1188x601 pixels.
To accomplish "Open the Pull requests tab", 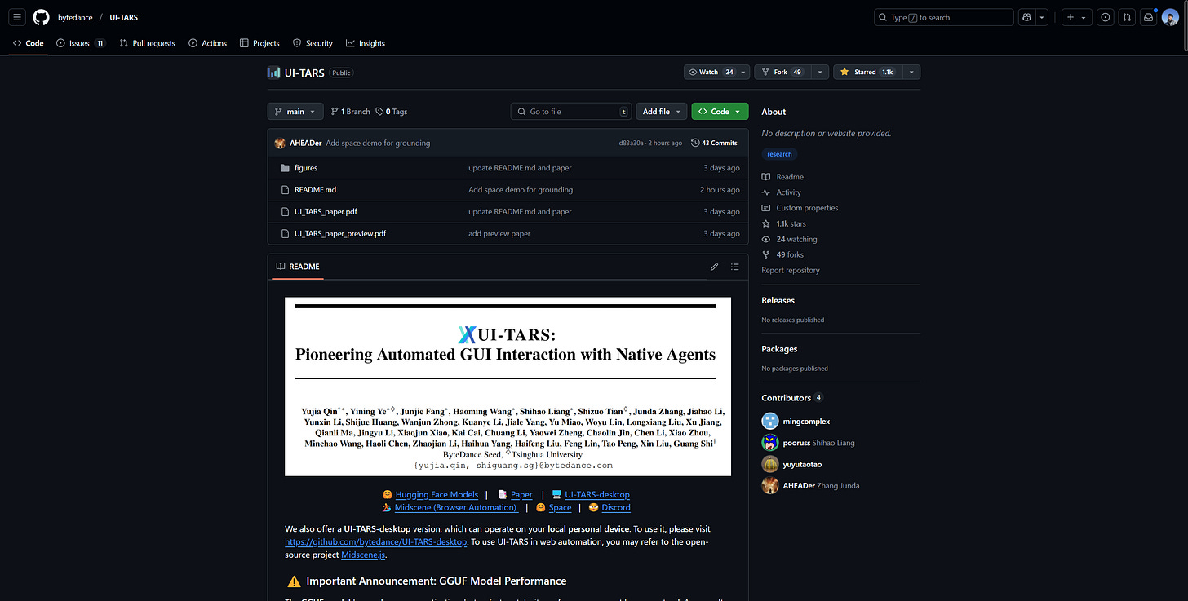I will [147, 43].
